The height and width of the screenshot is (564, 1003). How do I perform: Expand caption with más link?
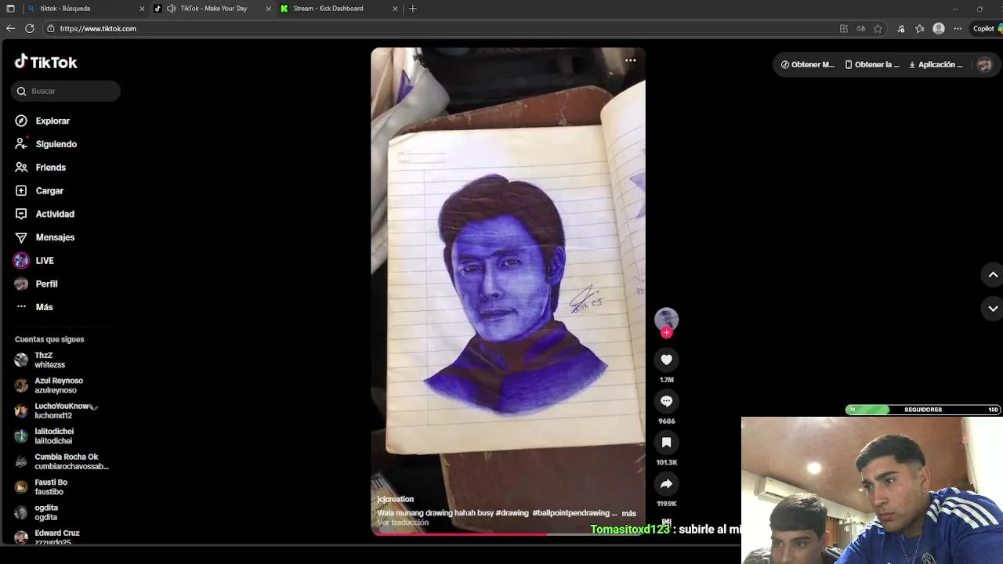coord(628,513)
